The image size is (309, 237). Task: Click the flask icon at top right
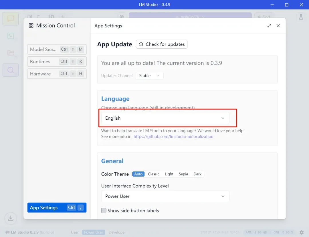(x=301, y=17)
